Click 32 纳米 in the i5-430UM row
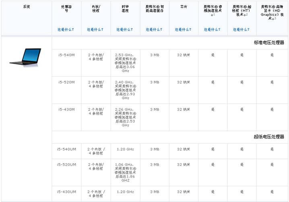This screenshot has width=289, height=202. (184, 192)
